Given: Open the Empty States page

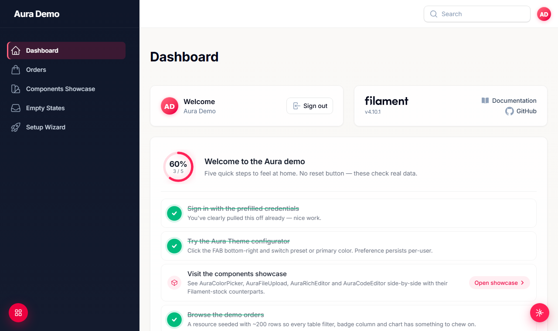Looking at the screenshot, I should click(66, 108).
